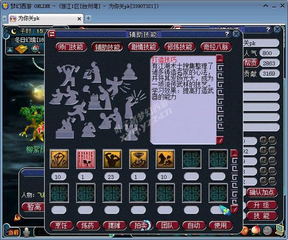Select the mountain skill icon fifth in row
288x240 pixels.
[x=165, y=159]
